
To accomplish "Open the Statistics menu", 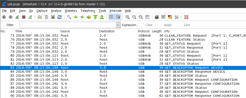I will (x=71, y=11).
